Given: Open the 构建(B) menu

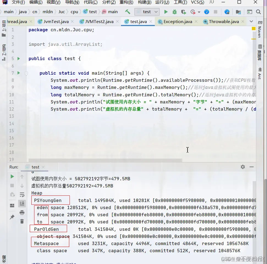Looking at the screenshot, I should pyautogui.click(x=144, y=2).
